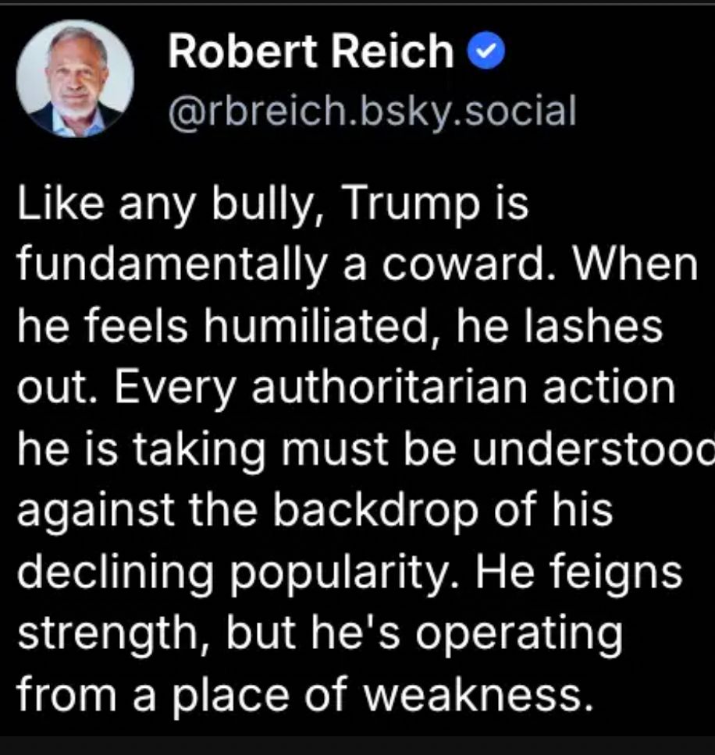Open the profile avatar photo
The height and width of the screenshot is (755, 715).
(75, 79)
